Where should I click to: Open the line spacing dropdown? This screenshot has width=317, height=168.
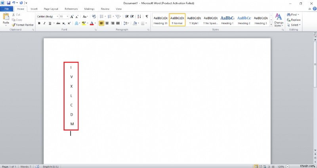pos(126,23)
